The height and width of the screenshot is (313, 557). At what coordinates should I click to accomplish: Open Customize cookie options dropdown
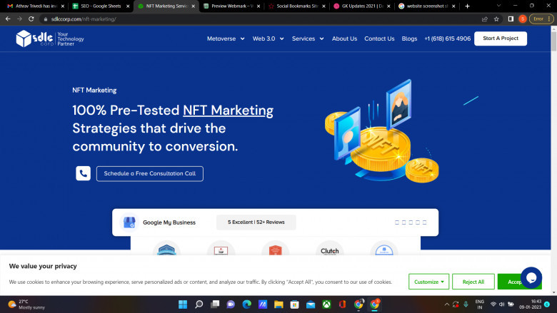428,282
